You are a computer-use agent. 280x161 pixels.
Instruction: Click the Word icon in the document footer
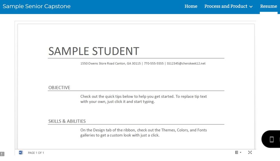(21, 153)
